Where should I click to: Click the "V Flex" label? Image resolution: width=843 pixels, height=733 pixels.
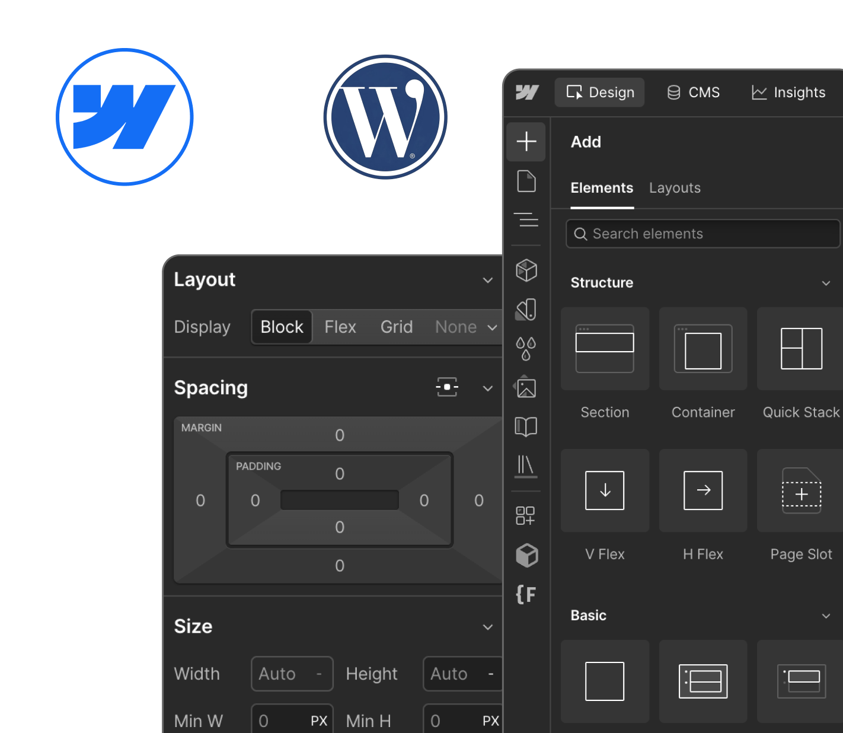pos(605,554)
